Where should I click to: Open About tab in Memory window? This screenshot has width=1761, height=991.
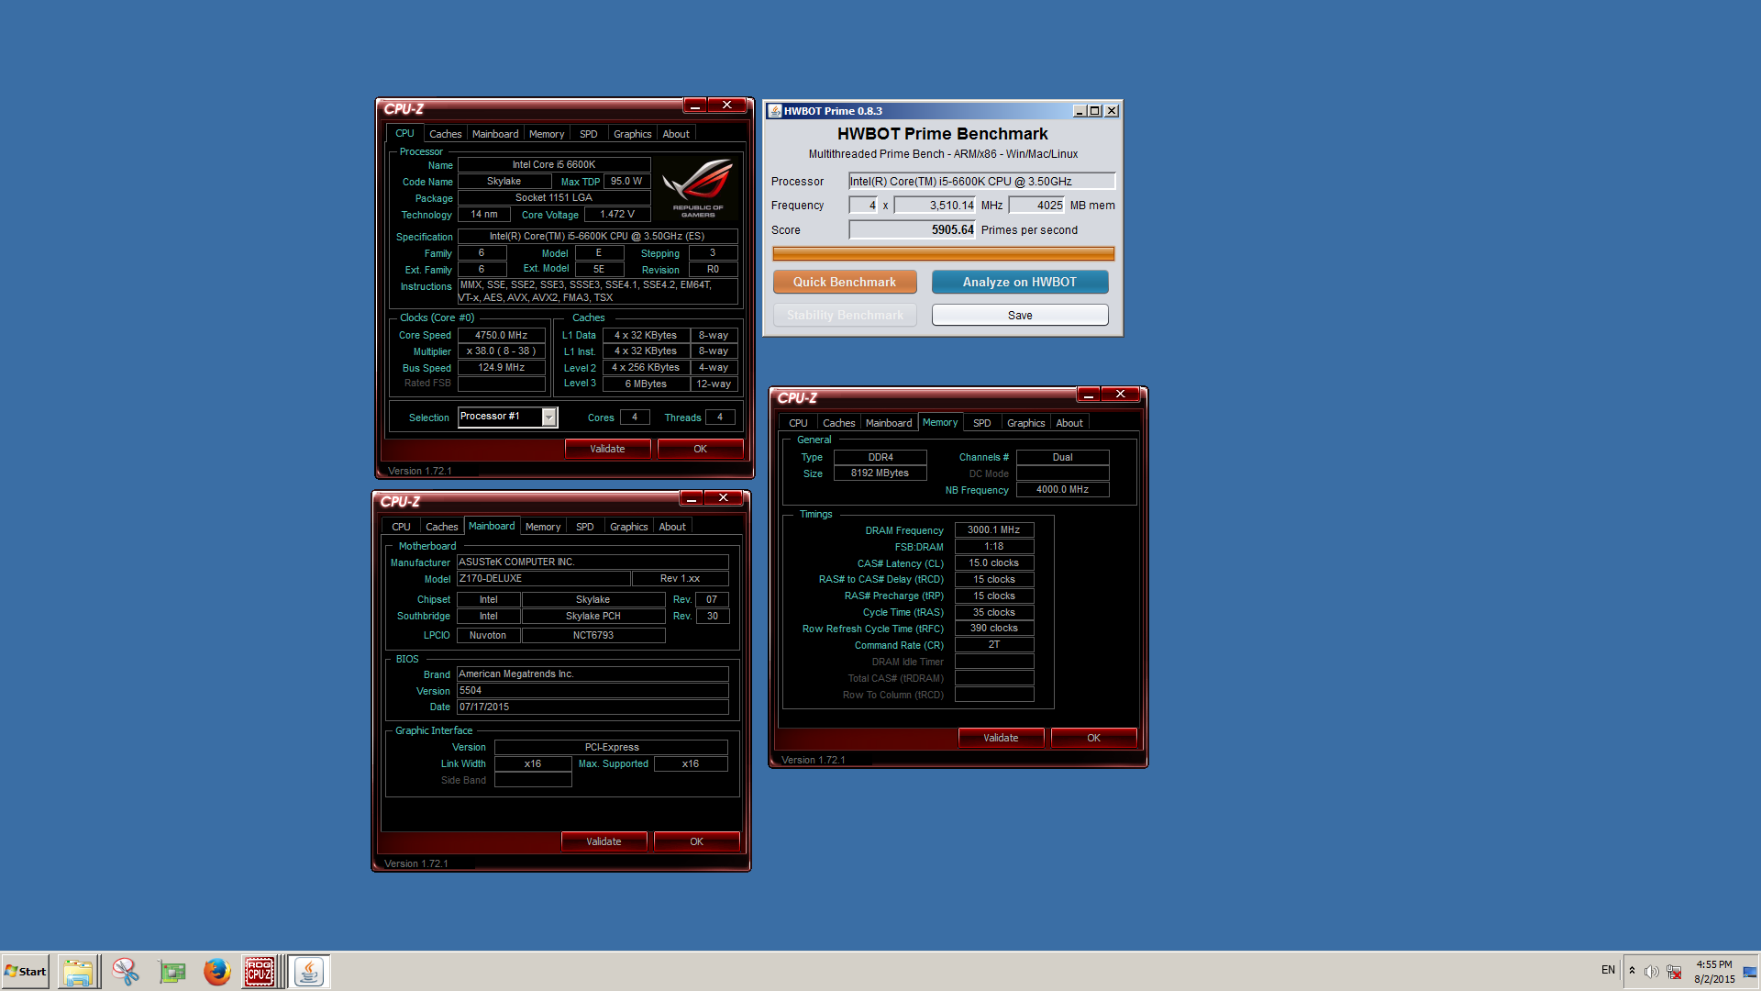pos(1069,423)
